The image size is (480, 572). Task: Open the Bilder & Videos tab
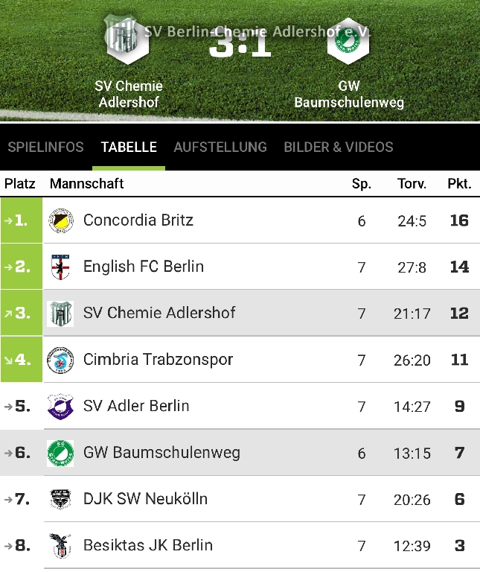click(x=339, y=147)
